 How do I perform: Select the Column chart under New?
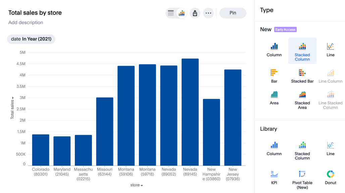[x=274, y=50]
